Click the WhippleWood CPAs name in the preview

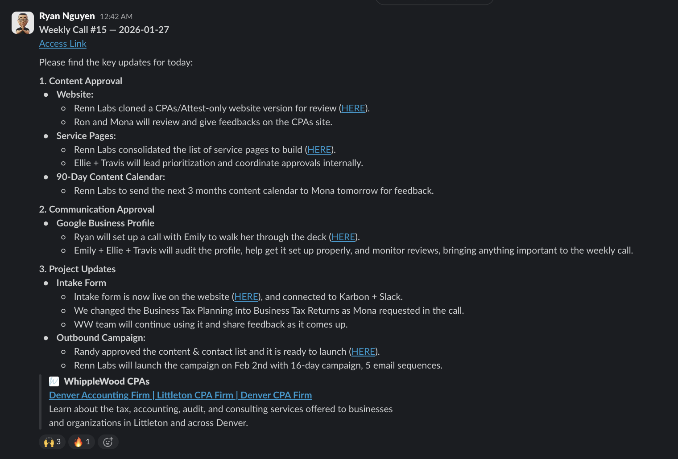[107, 381]
